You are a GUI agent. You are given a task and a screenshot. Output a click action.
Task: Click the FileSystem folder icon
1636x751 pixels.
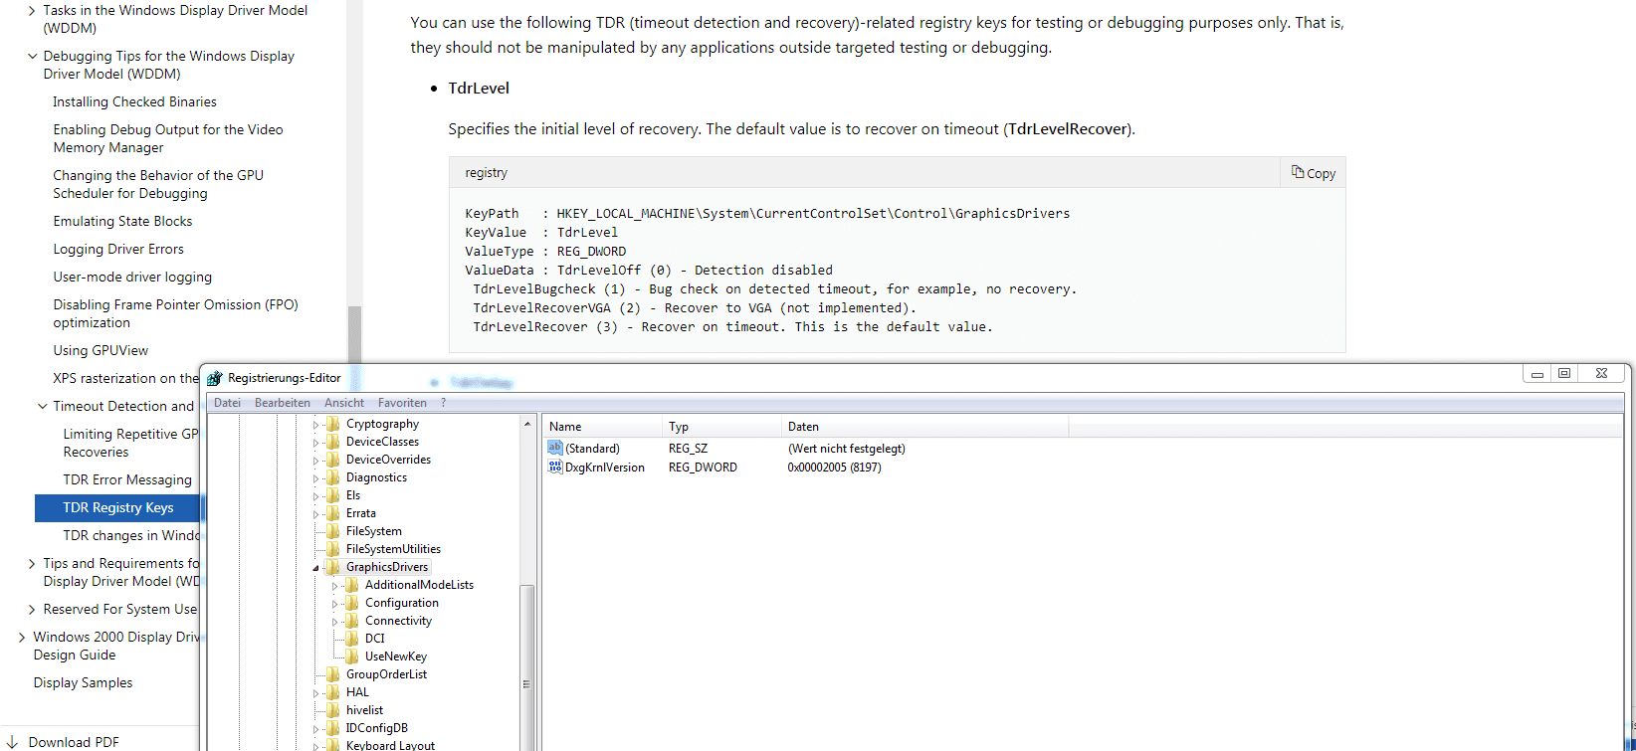pyautogui.click(x=333, y=531)
